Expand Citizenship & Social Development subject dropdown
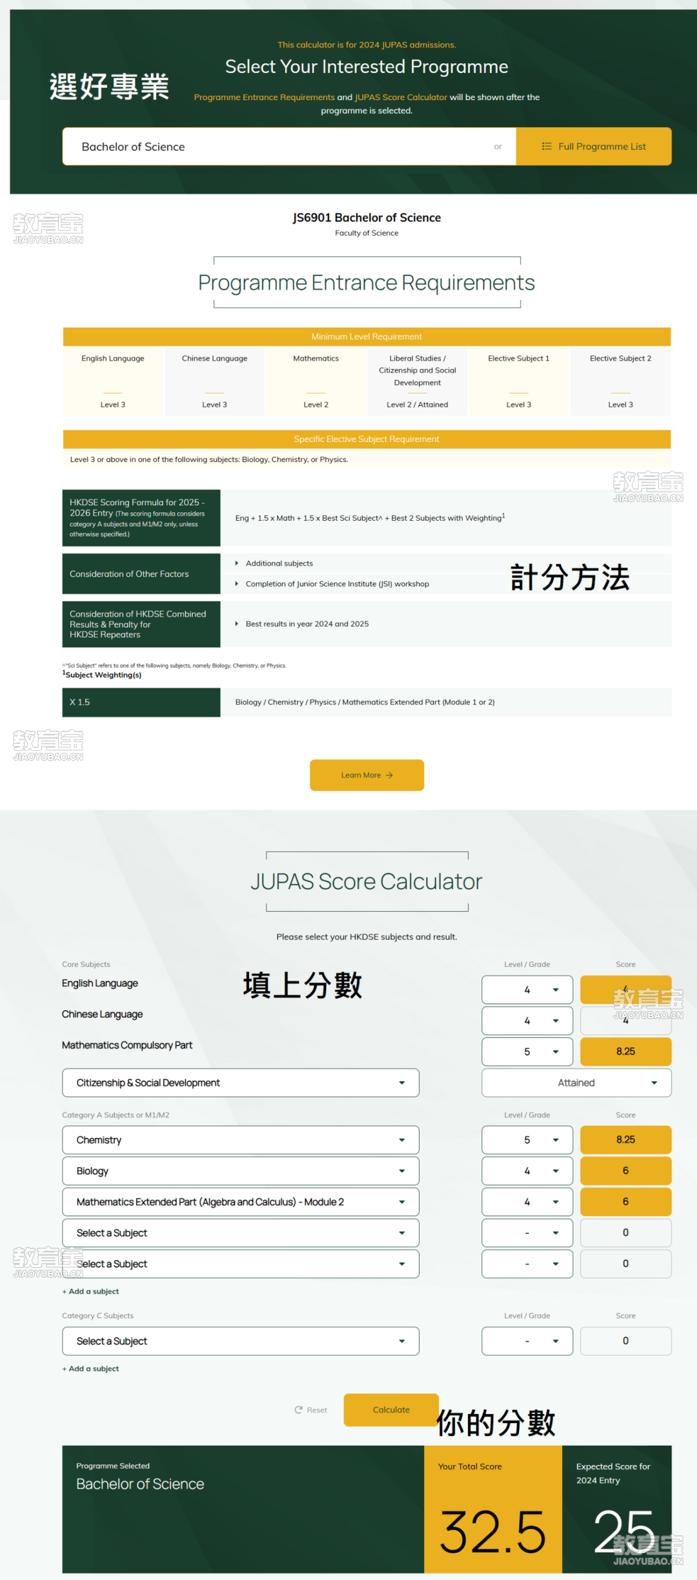The image size is (697, 1580). (241, 1082)
